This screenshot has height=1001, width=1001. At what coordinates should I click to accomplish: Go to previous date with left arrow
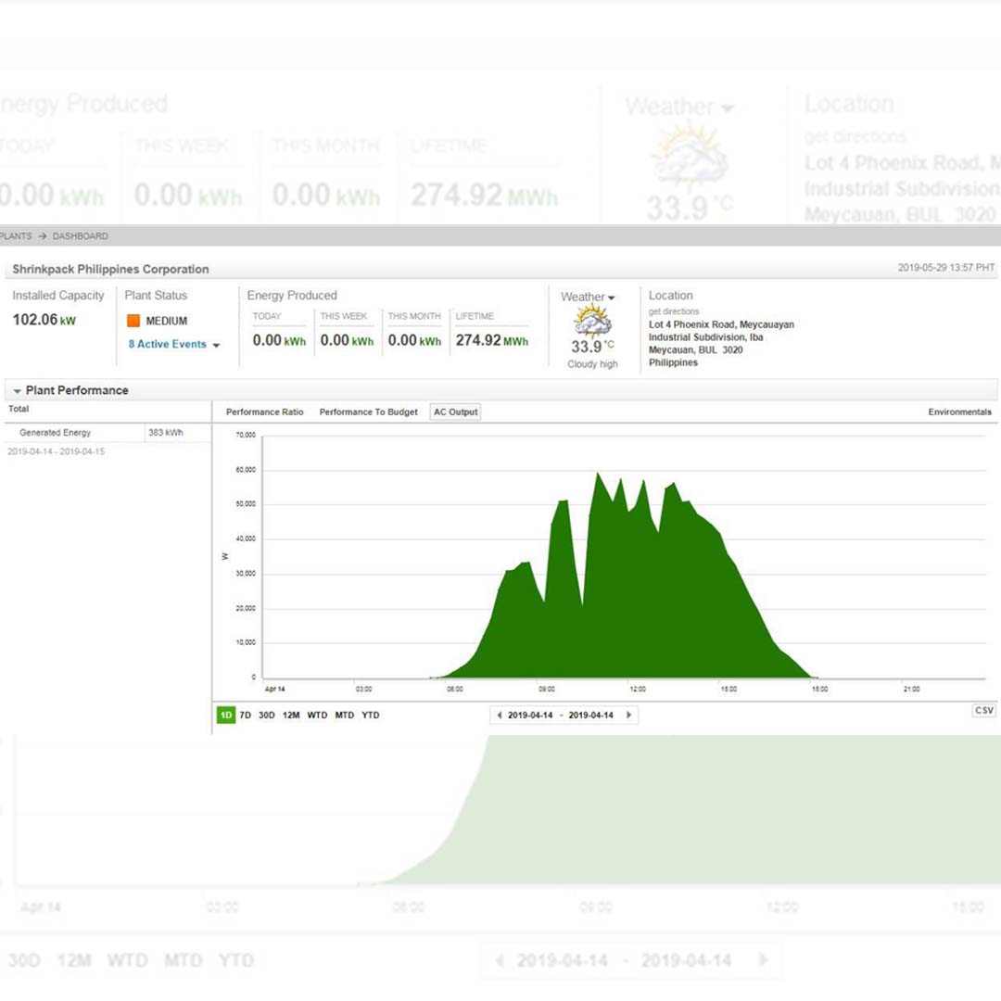[500, 715]
